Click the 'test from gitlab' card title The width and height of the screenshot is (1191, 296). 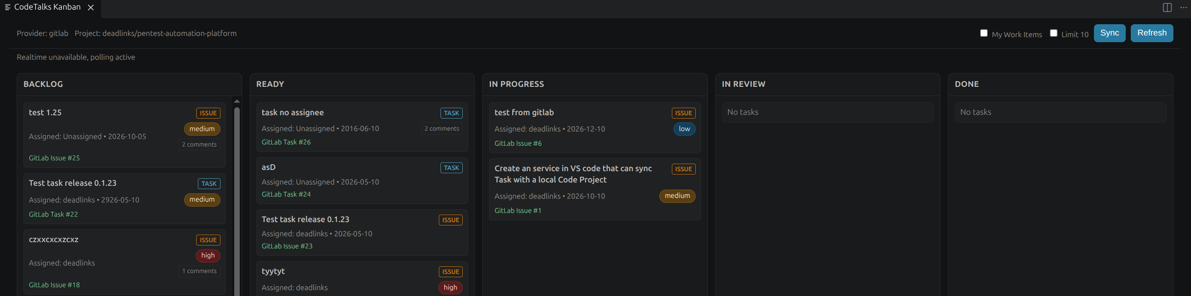point(524,112)
